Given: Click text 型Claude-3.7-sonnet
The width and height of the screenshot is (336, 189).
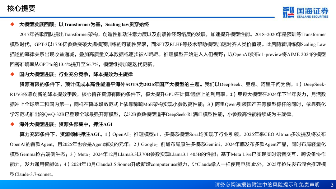Looking at the screenshot, I should [x=30, y=174].
